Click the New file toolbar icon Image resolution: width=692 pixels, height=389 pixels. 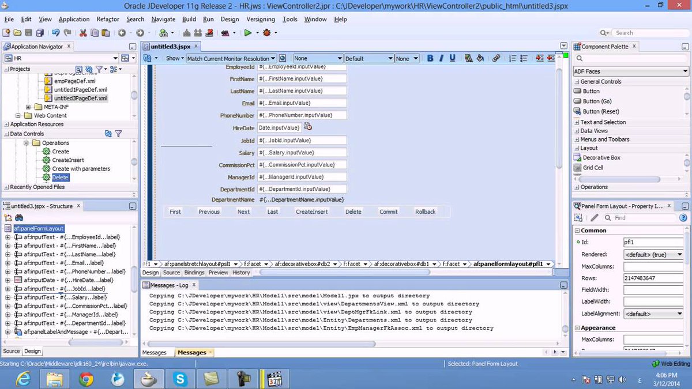click(x=6, y=33)
